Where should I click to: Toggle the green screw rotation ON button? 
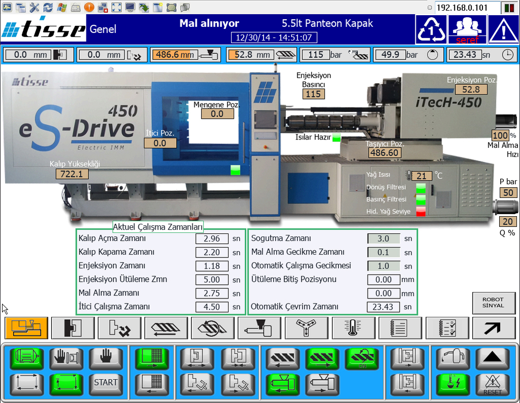(362, 358)
